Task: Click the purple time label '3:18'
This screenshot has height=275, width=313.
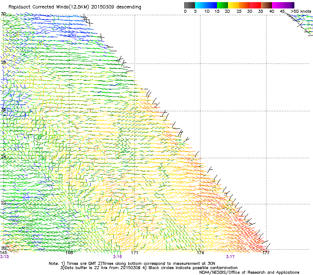Action: point(118,257)
